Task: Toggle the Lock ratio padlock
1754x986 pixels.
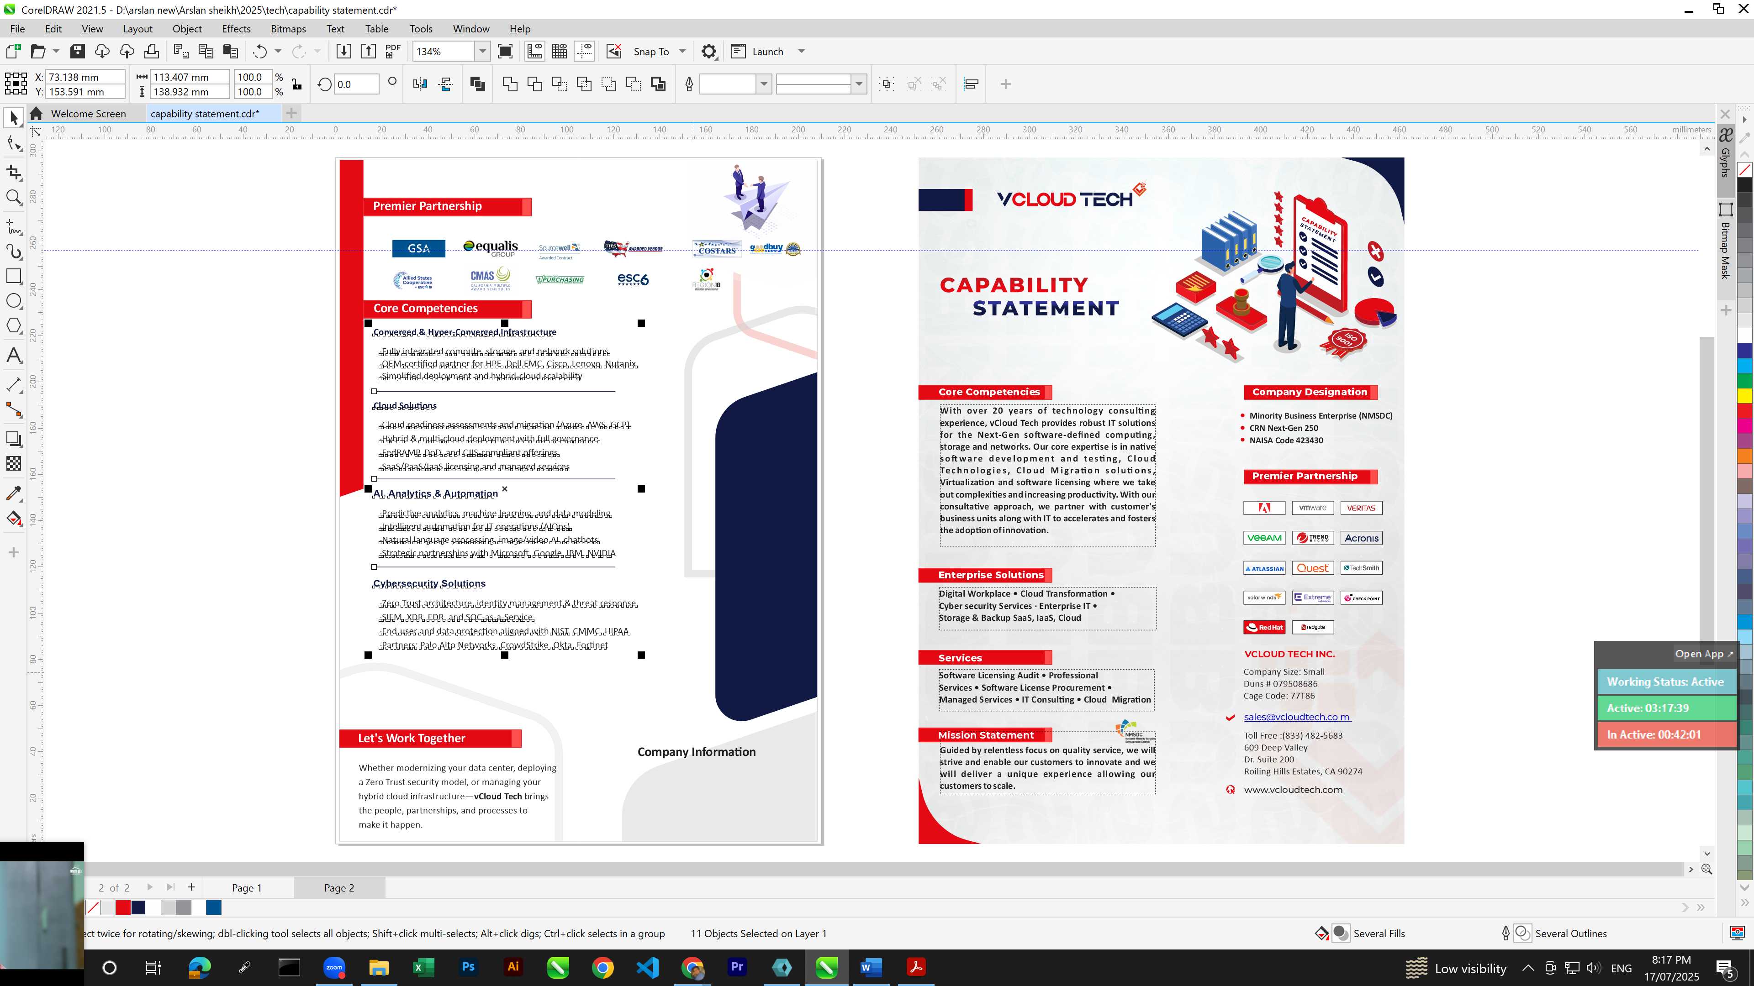Action: tap(297, 84)
